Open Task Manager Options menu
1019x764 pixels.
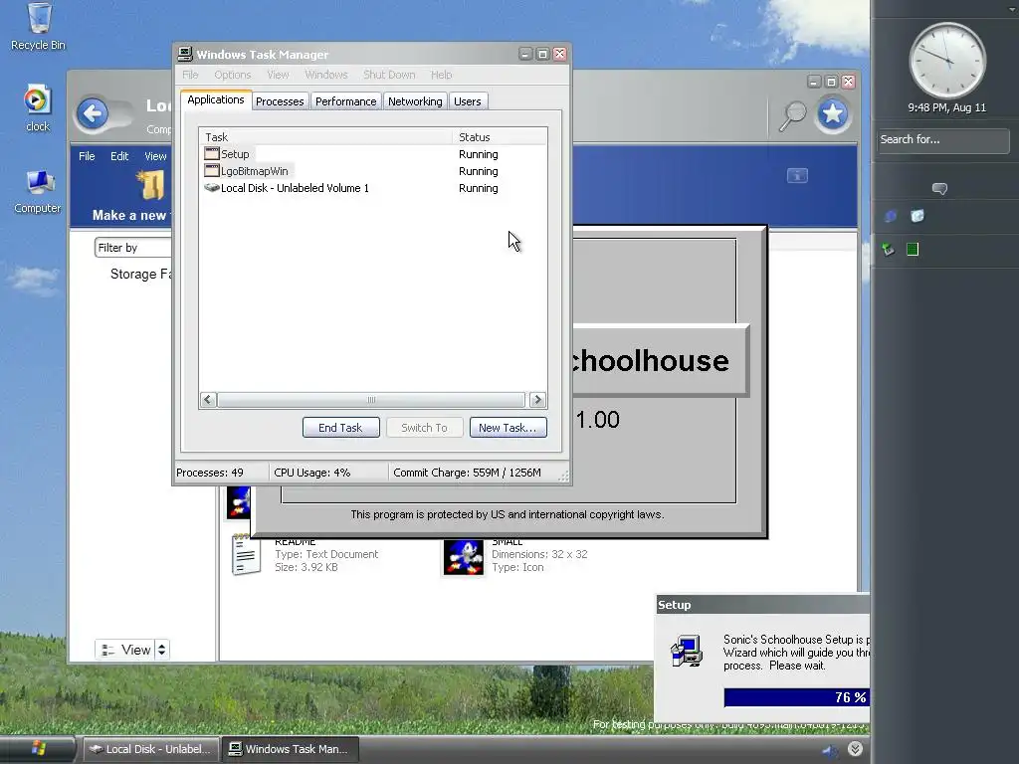(233, 75)
